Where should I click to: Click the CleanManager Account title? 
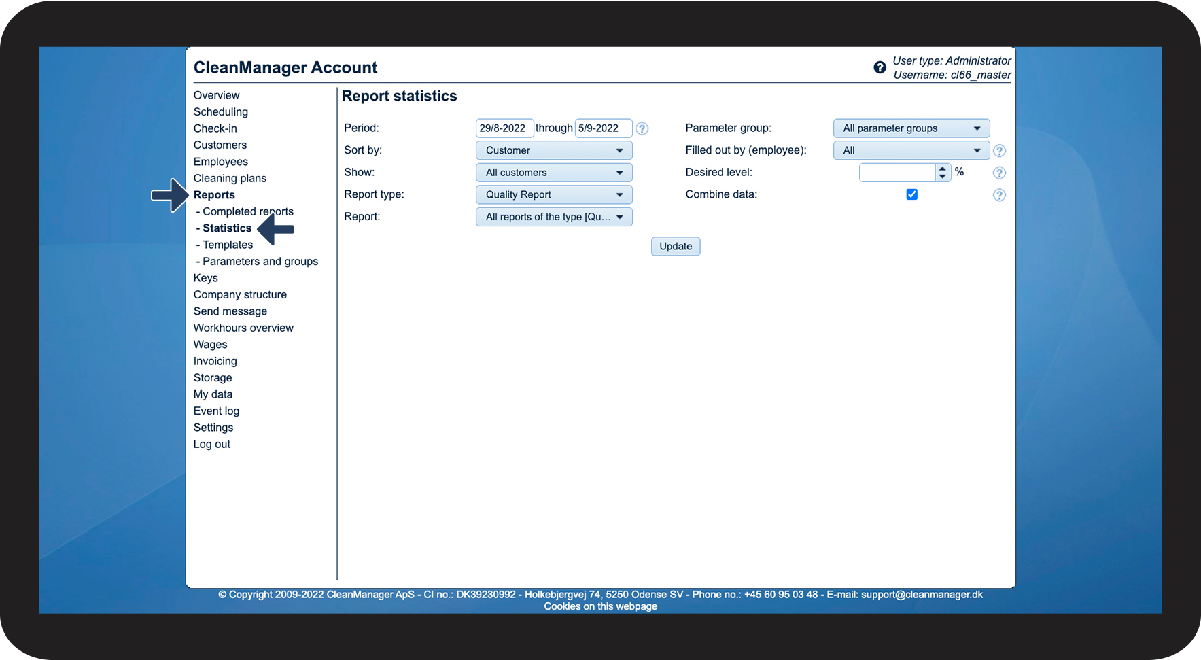[285, 67]
